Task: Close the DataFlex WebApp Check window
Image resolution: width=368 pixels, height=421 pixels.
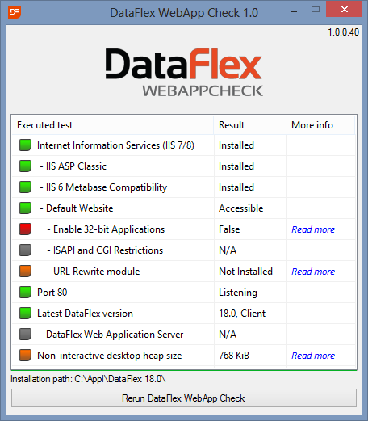Action: click(x=345, y=9)
